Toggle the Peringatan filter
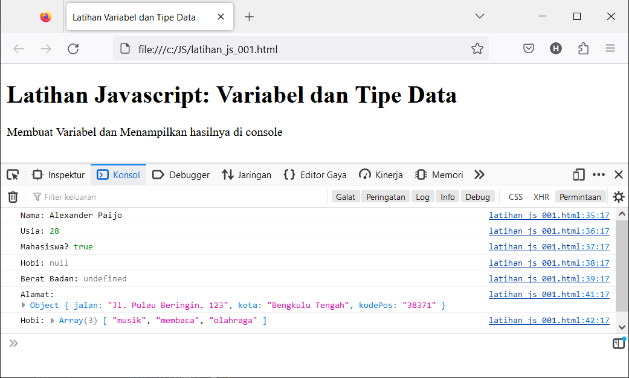 point(385,197)
